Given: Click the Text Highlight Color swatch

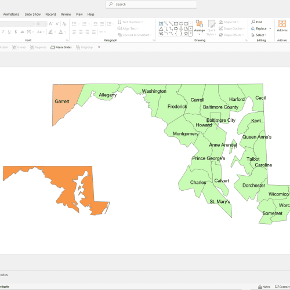Looking at the screenshot, I should click(50, 32).
